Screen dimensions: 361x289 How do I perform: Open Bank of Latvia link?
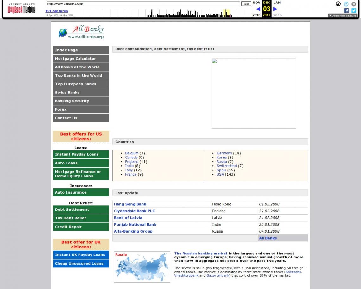pyautogui.click(x=128, y=218)
